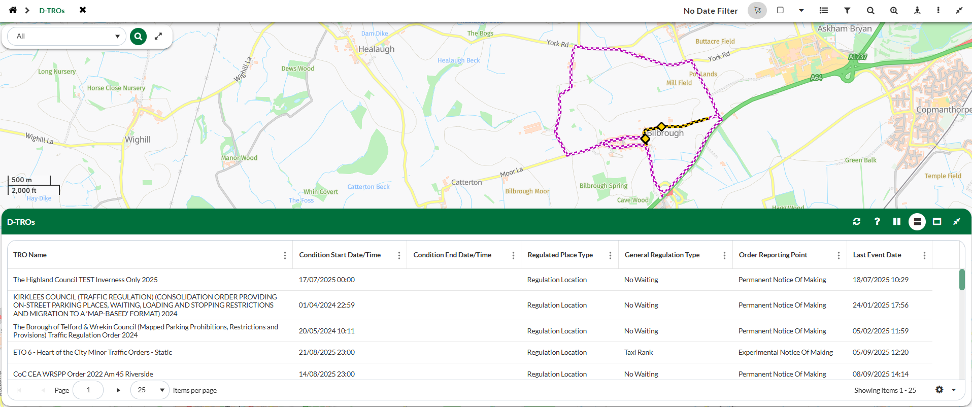Switch to side-by-side vertical split layout
Image resolution: width=972 pixels, height=407 pixels.
pyautogui.click(x=897, y=222)
